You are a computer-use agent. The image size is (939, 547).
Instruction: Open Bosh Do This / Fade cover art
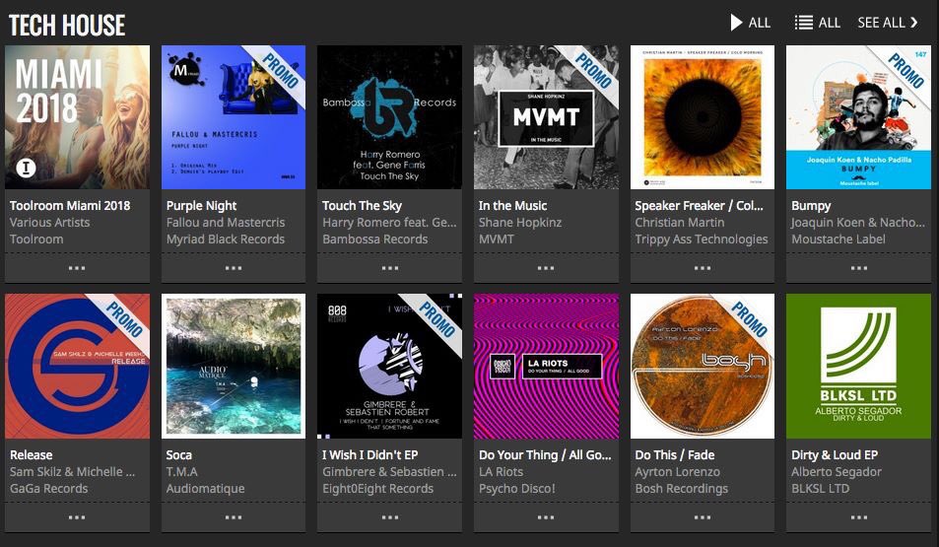click(x=703, y=366)
